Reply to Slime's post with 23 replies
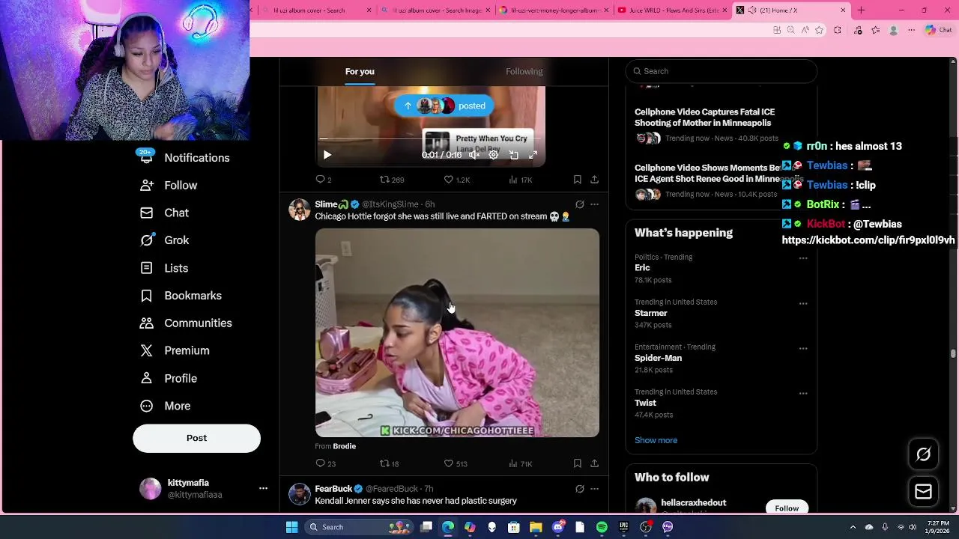 tap(325, 464)
